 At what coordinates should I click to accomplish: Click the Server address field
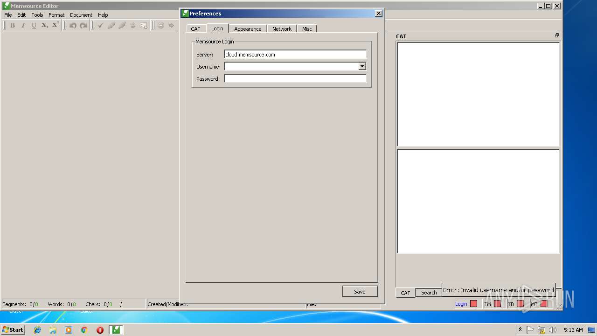(295, 55)
